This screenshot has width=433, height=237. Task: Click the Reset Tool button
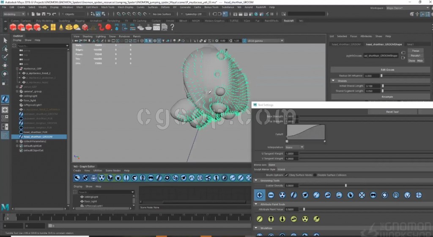[392, 112]
